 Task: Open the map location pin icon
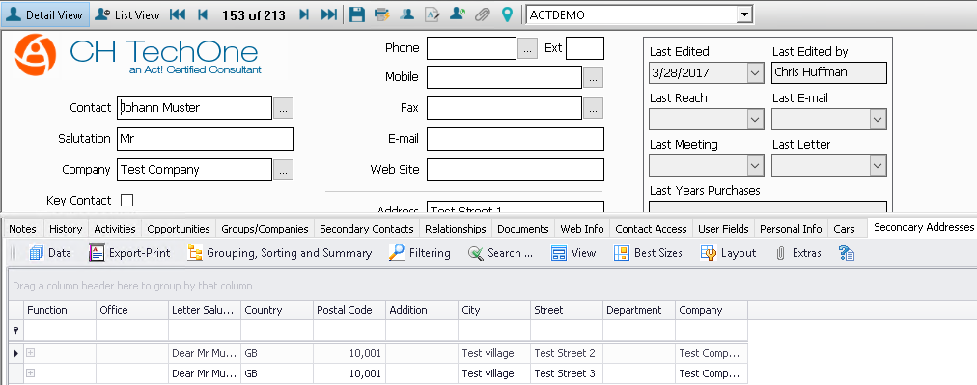pyautogui.click(x=507, y=14)
